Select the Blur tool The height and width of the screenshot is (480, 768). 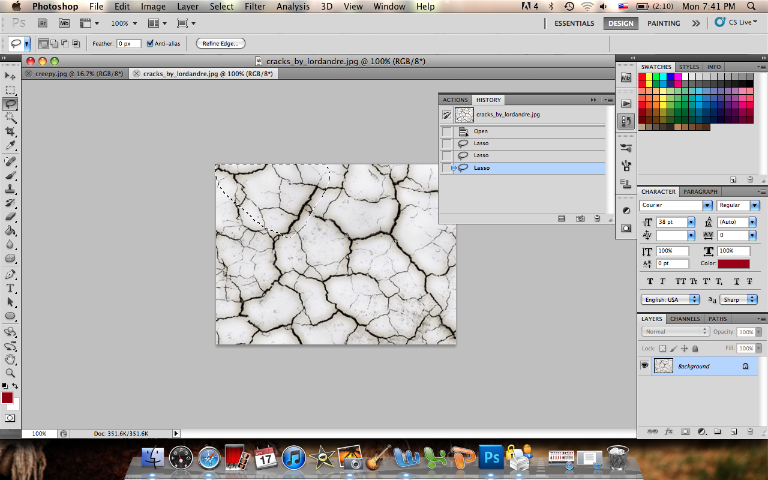10,244
